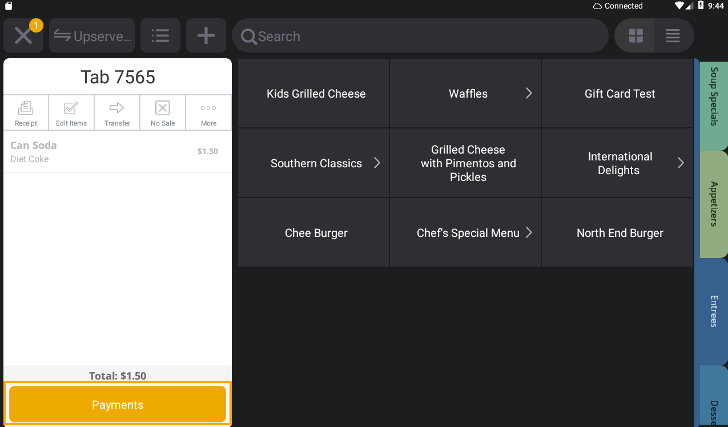Close the tab with X icon
The width and height of the screenshot is (728, 427).
[x=23, y=36]
